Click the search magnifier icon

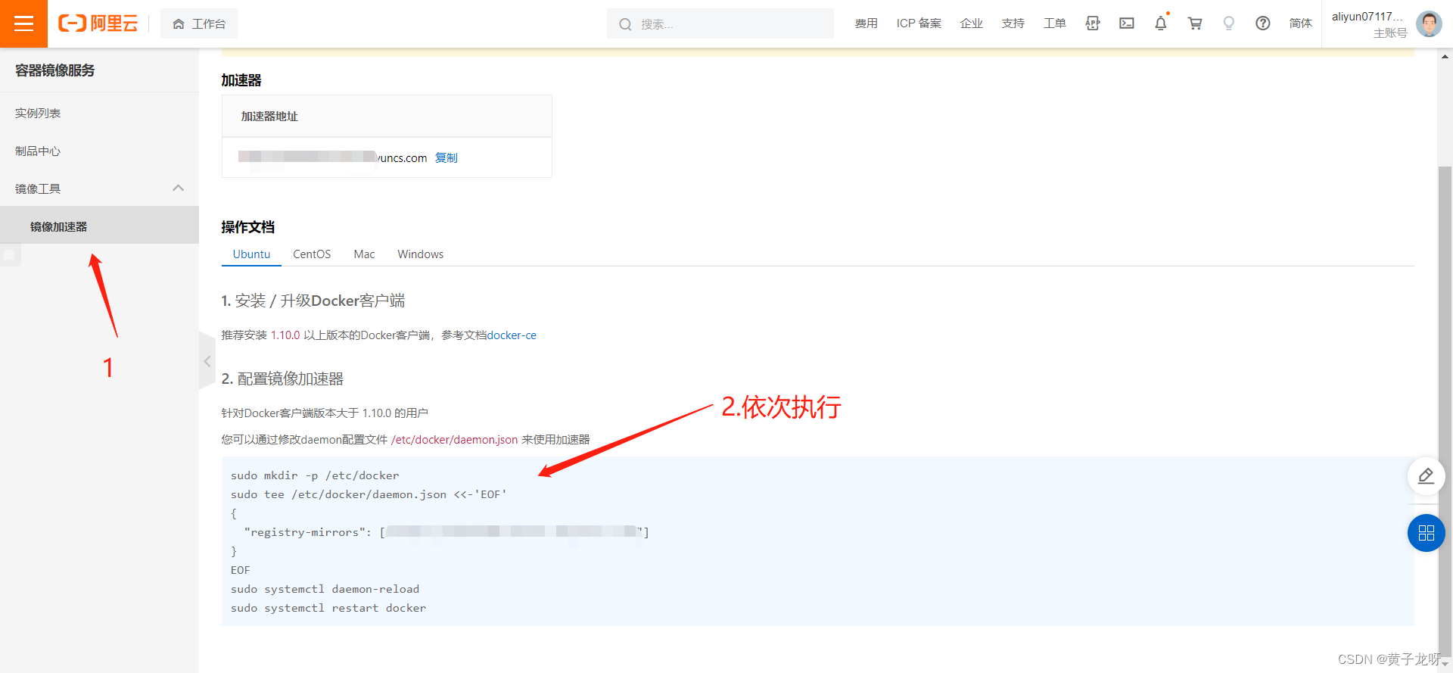tap(625, 24)
